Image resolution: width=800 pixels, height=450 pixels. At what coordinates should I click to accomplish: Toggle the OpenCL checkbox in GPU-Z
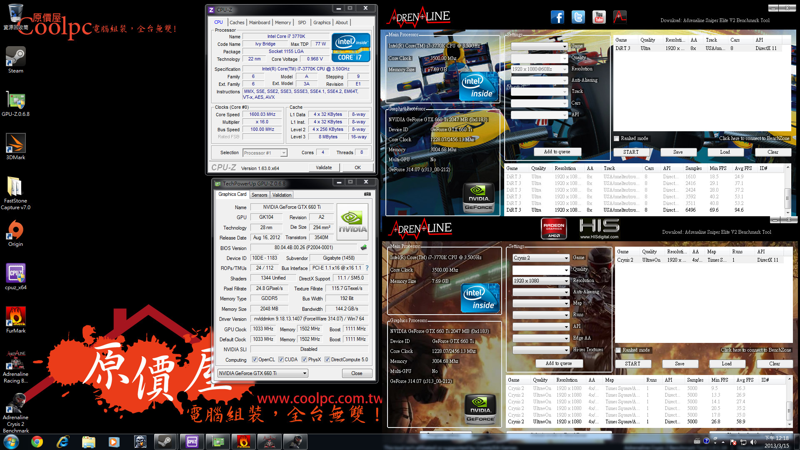click(255, 360)
